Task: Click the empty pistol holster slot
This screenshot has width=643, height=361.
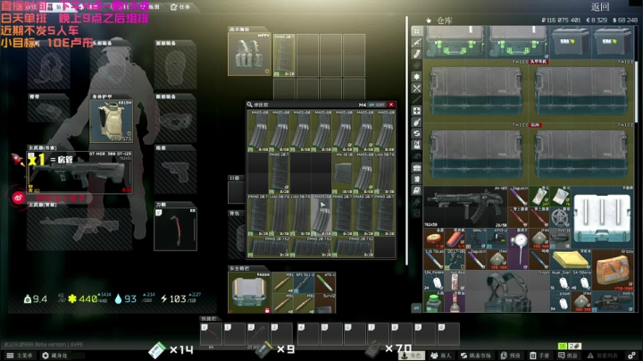Action: point(176,172)
